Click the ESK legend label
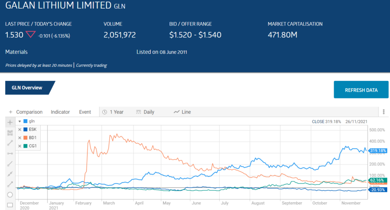Screen dimensions: 390x210 tap(32, 129)
